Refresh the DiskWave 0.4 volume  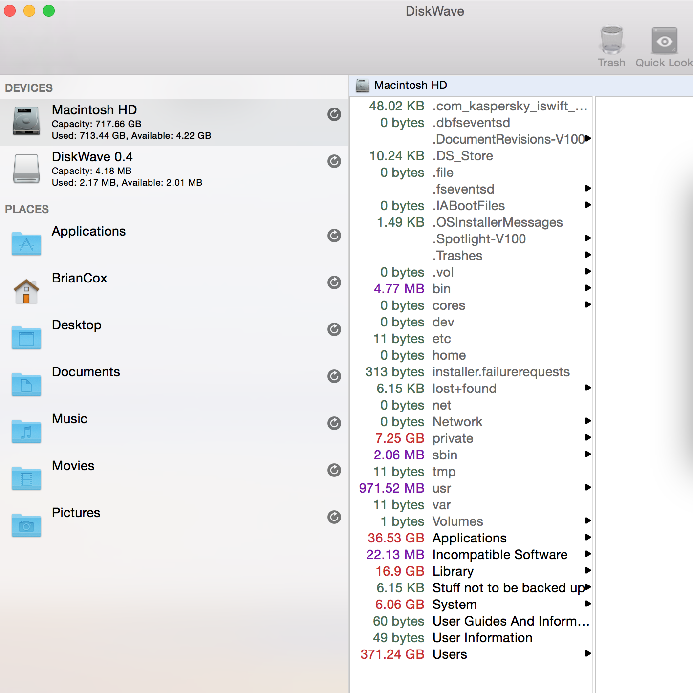(334, 161)
